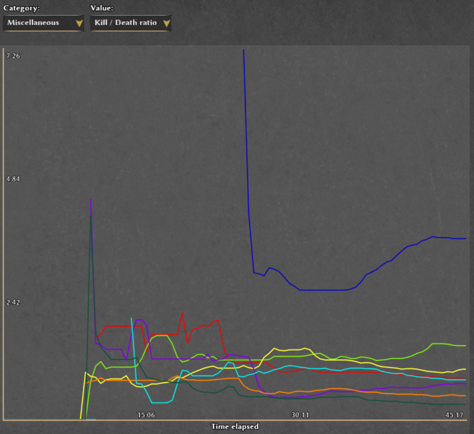Click the dark blue line's right end
The width and height of the screenshot is (474, 434).
[x=465, y=238]
